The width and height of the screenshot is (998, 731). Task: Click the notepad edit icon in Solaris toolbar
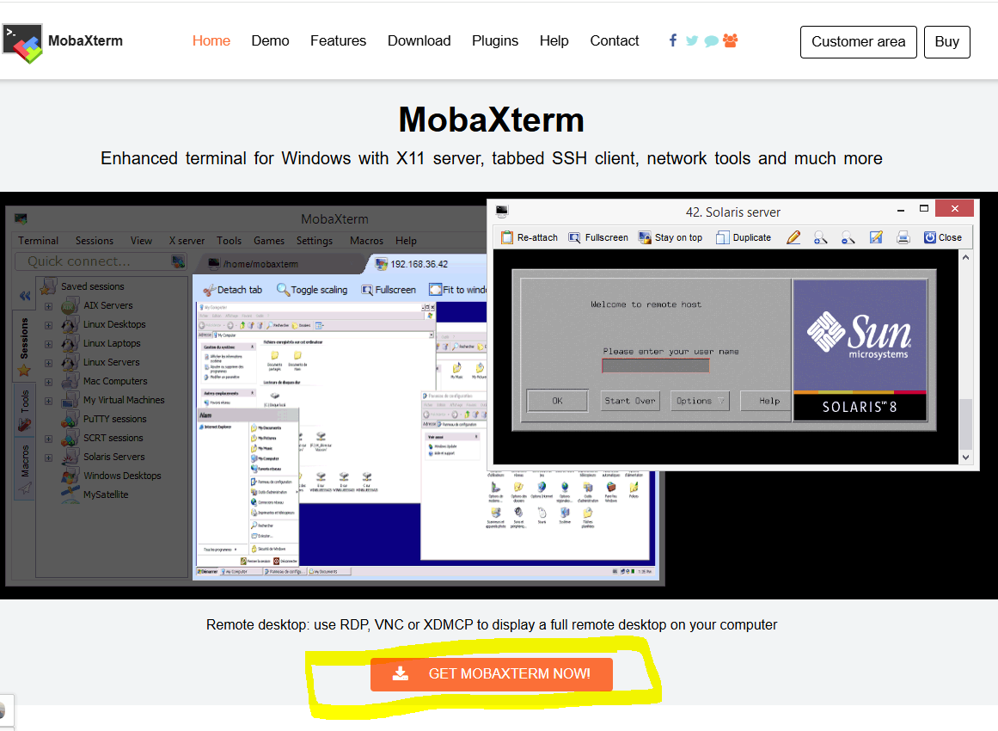pos(876,237)
